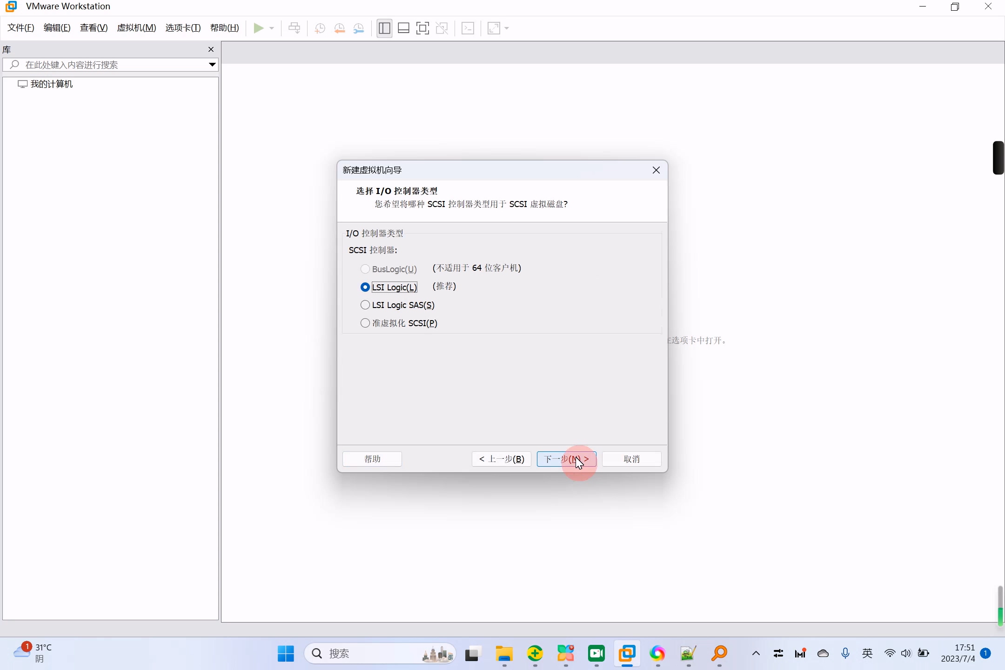Click the stretch guest display icon
Image resolution: width=1005 pixels, height=670 pixels.
coord(494,28)
